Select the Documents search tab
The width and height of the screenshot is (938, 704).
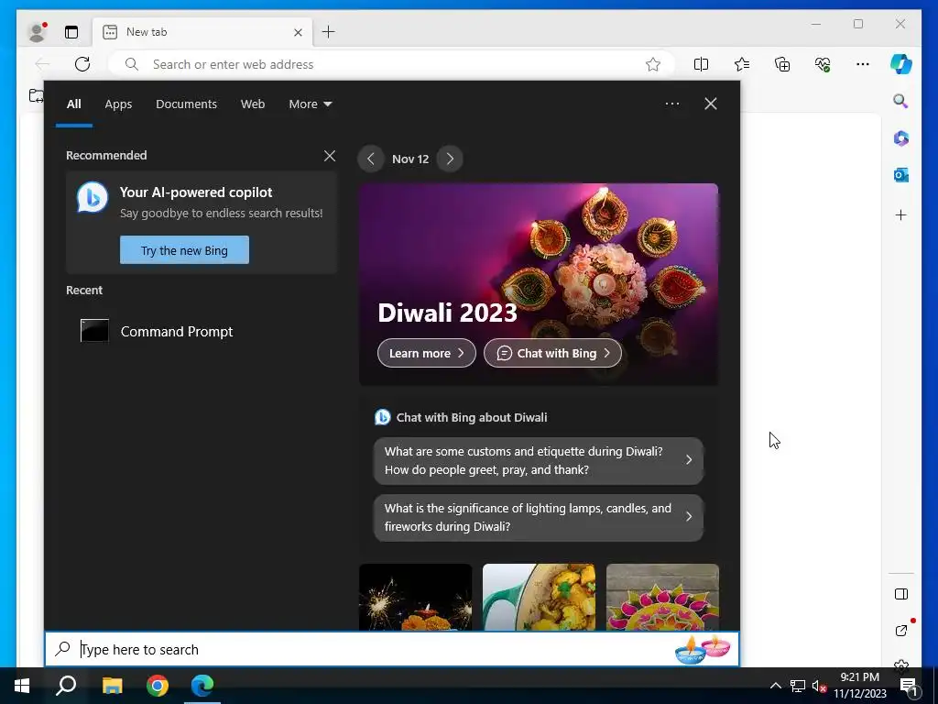[186, 104]
